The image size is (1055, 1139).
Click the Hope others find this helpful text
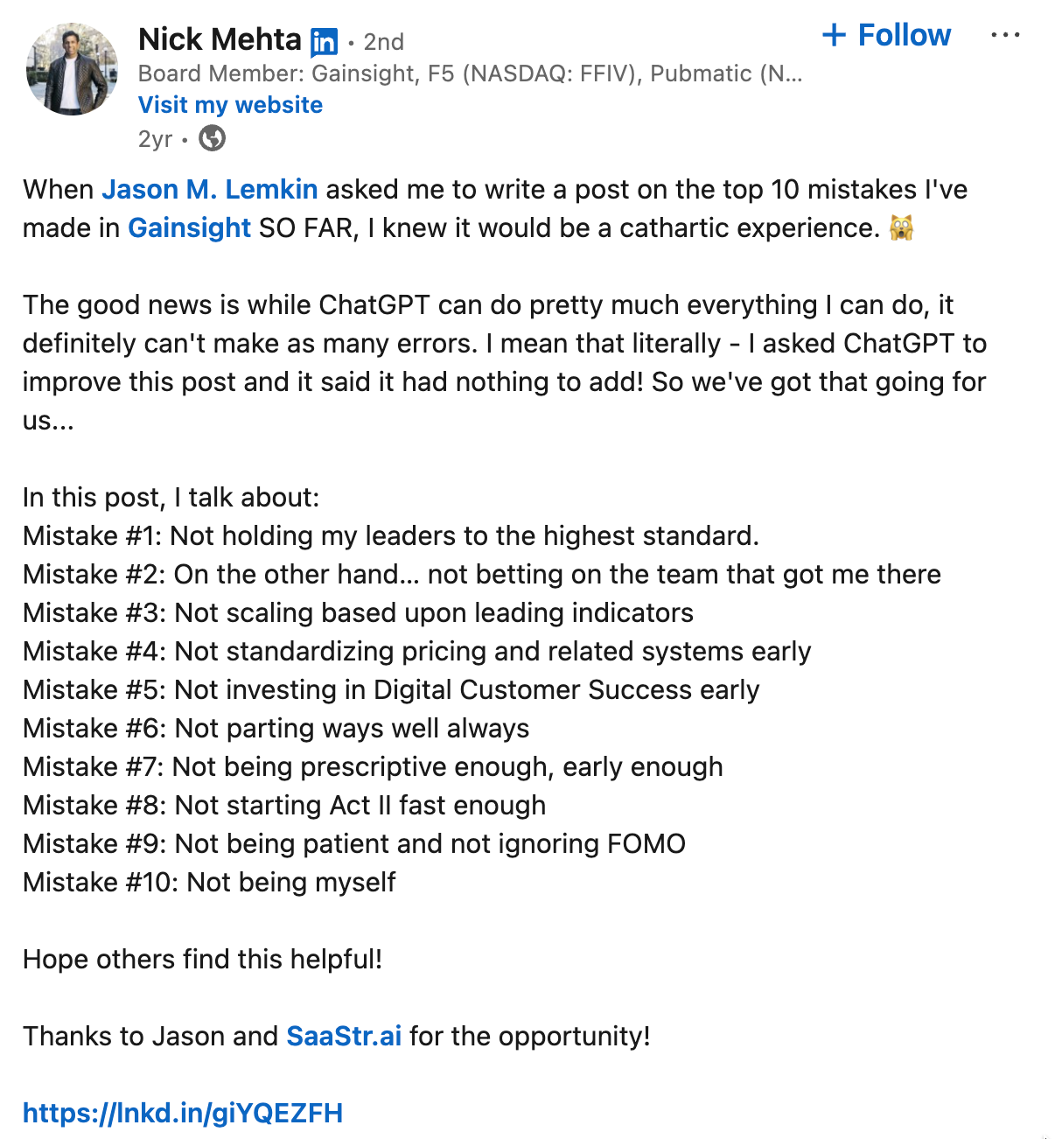click(x=203, y=959)
